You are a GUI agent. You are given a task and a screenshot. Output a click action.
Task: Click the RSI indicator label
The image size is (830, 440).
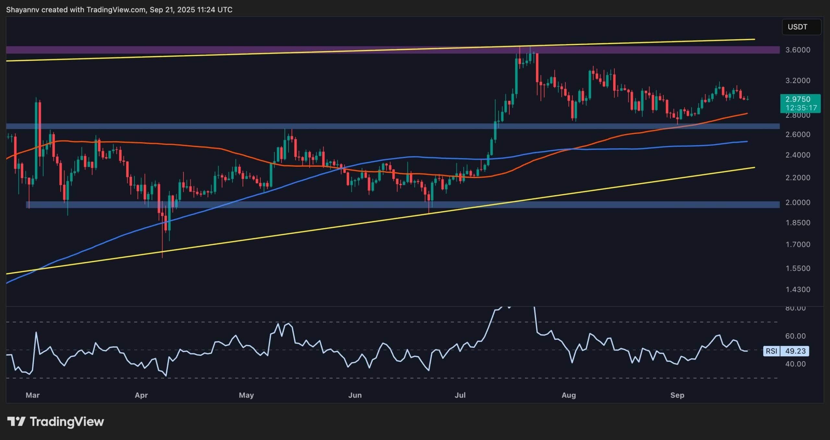point(771,351)
